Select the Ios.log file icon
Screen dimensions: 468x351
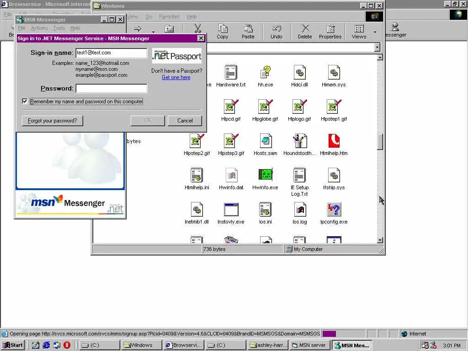pos(299,209)
